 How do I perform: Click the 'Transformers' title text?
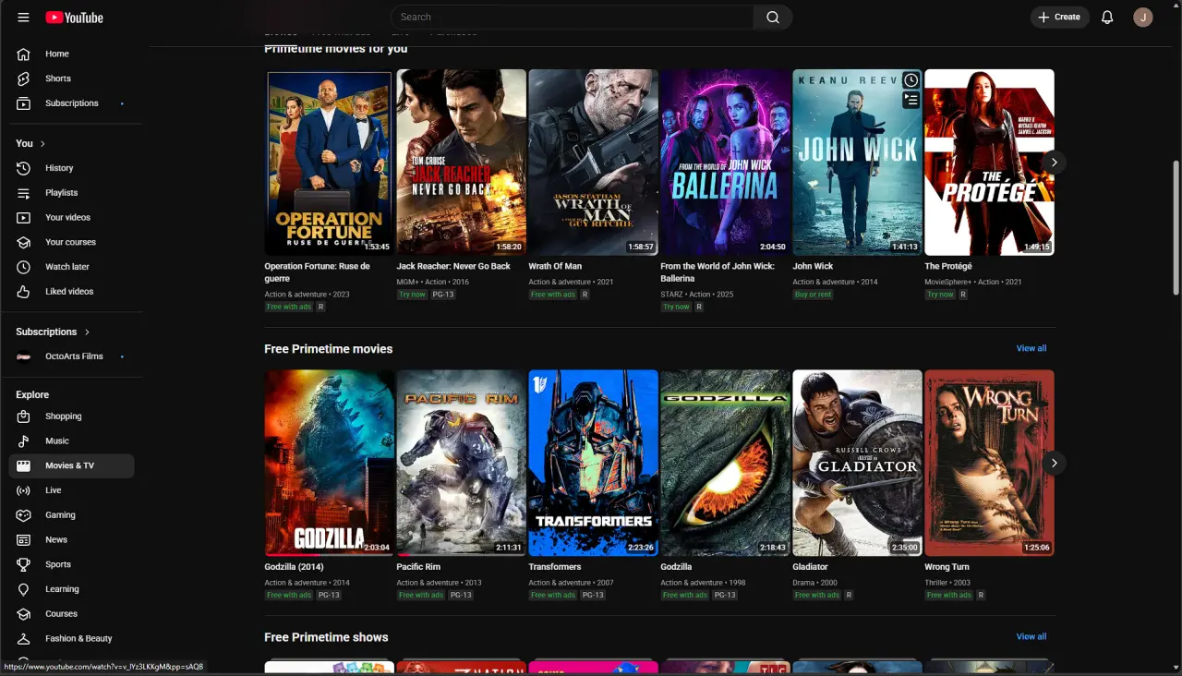point(555,567)
